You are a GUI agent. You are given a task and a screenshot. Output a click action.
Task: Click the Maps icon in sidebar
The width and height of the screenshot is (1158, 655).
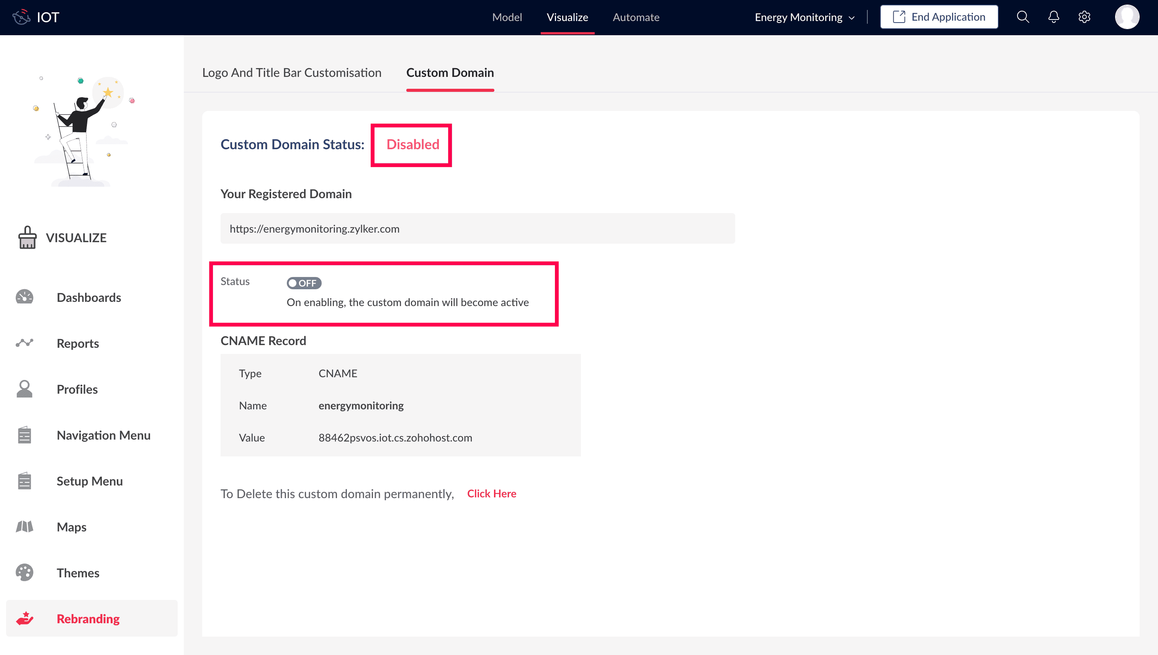pyautogui.click(x=24, y=527)
